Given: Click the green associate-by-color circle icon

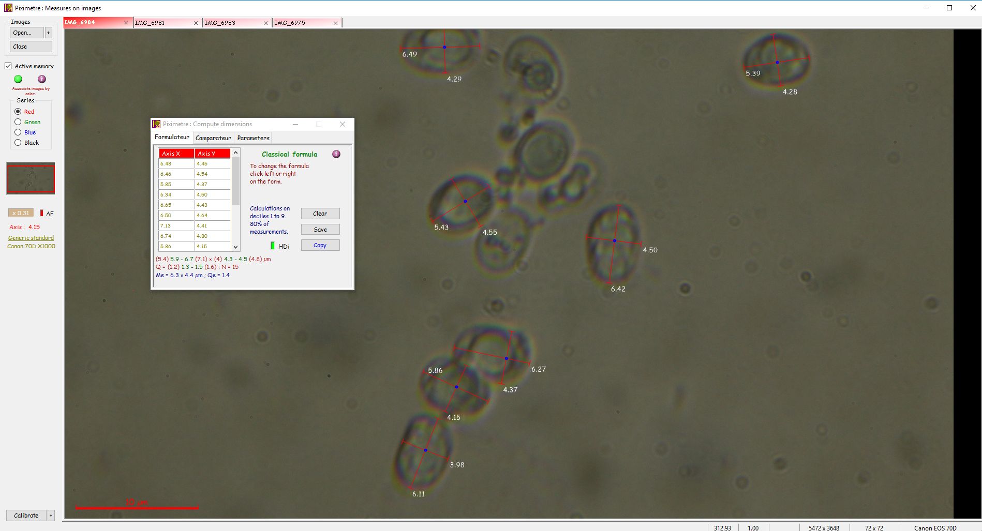Looking at the screenshot, I should coord(18,79).
